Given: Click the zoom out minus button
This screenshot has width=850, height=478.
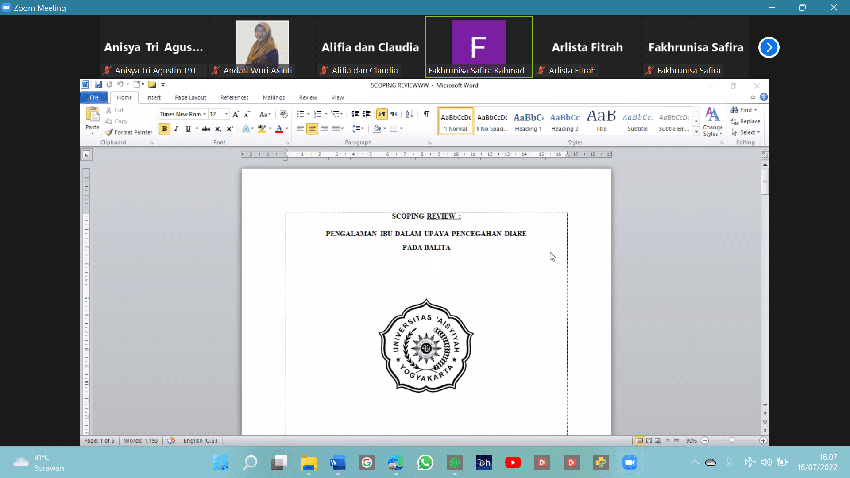Looking at the screenshot, I should tap(705, 440).
